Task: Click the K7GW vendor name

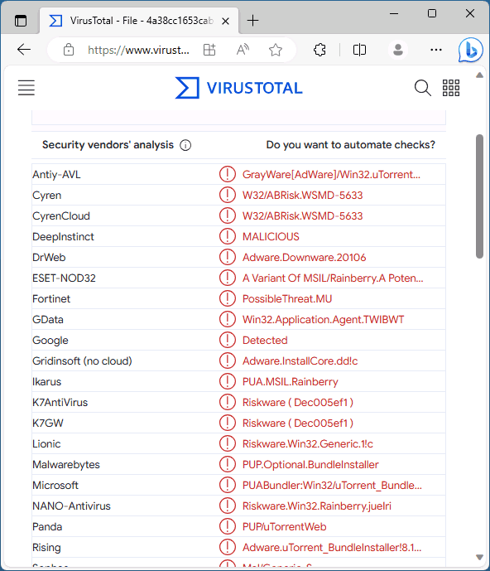Action: (48, 423)
